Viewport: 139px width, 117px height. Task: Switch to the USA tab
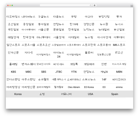point(90,94)
